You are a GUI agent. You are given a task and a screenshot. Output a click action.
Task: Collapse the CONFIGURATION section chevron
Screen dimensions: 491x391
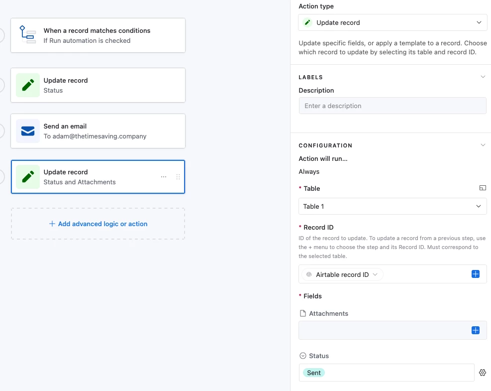pos(483,145)
